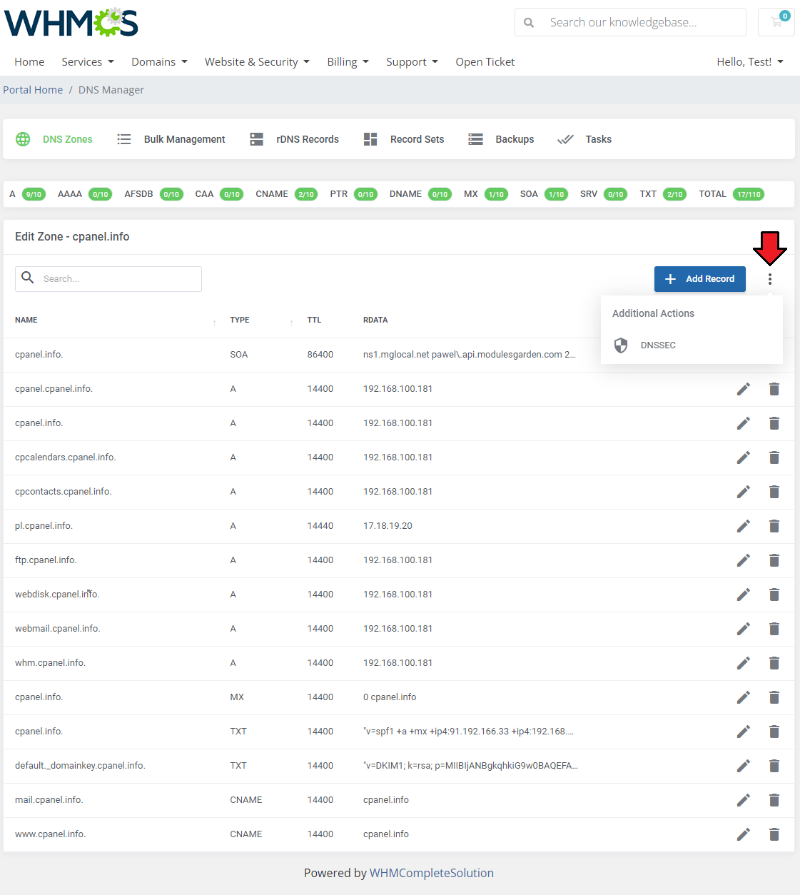Viewport: 800px width, 895px height.
Task: Delete the cpanel.info. TXT spf record
Action: pyautogui.click(x=774, y=732)
